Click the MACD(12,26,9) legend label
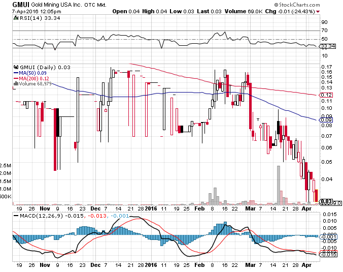343x272 pixels. coord(41,216)
